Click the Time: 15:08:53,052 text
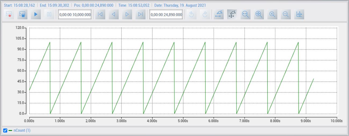The image size is (349, 136). 134,5
